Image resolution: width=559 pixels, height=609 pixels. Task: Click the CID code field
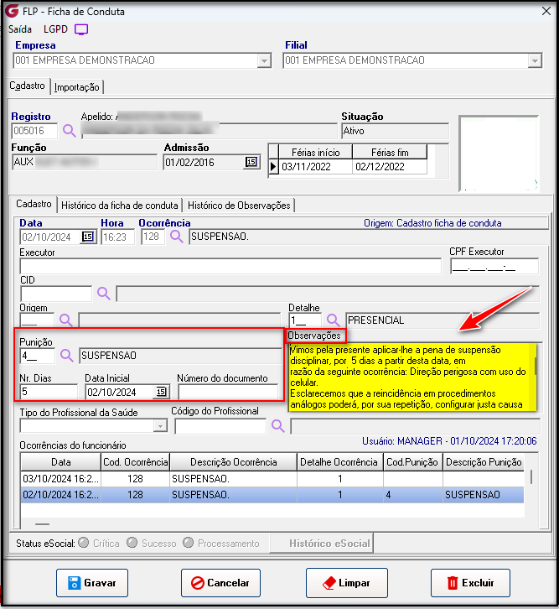[56, 294]
